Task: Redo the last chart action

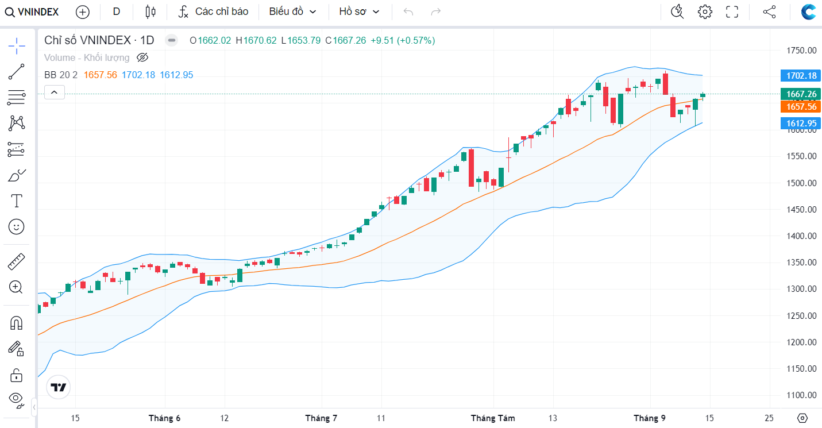Action: pyautogui.click(x=436, y=11)
